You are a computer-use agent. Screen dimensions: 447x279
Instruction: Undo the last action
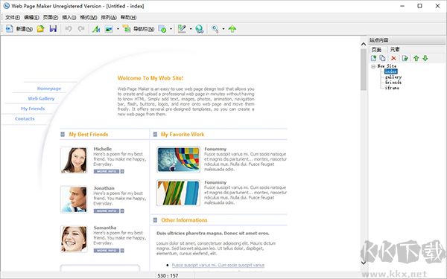(x=69, y=29)
